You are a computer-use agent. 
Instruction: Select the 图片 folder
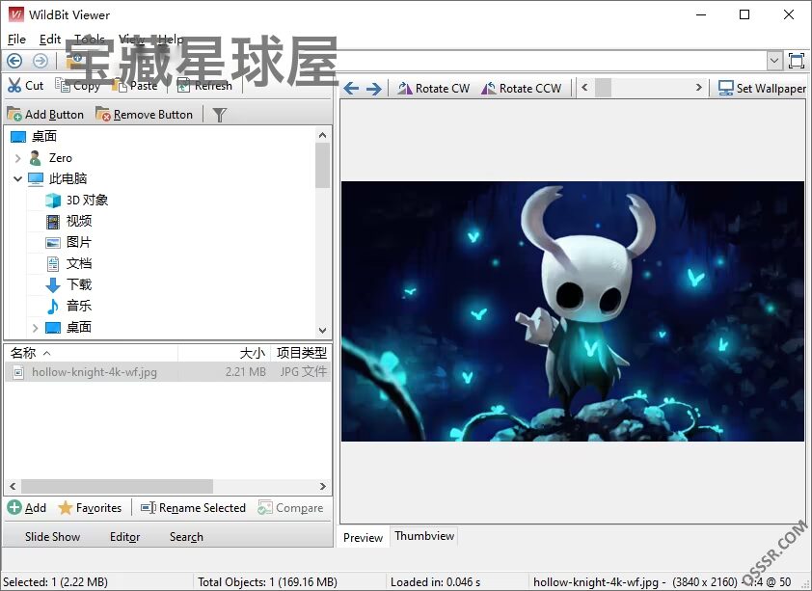[x=79, y=242]
